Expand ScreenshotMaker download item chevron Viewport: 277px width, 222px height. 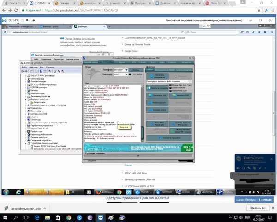(45, 209)
